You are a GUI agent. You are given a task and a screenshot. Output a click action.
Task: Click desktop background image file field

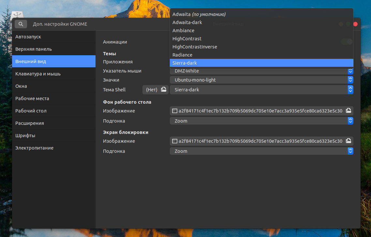261,111
